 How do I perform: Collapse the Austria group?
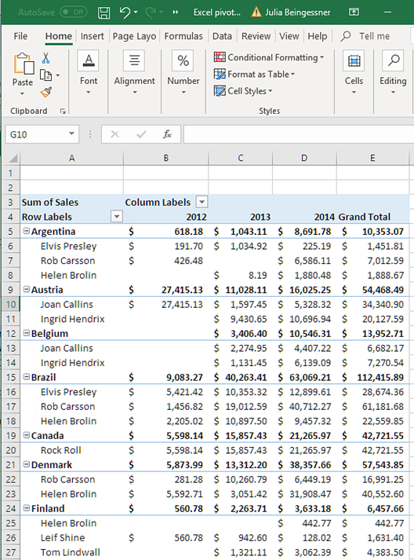[27, 289]
